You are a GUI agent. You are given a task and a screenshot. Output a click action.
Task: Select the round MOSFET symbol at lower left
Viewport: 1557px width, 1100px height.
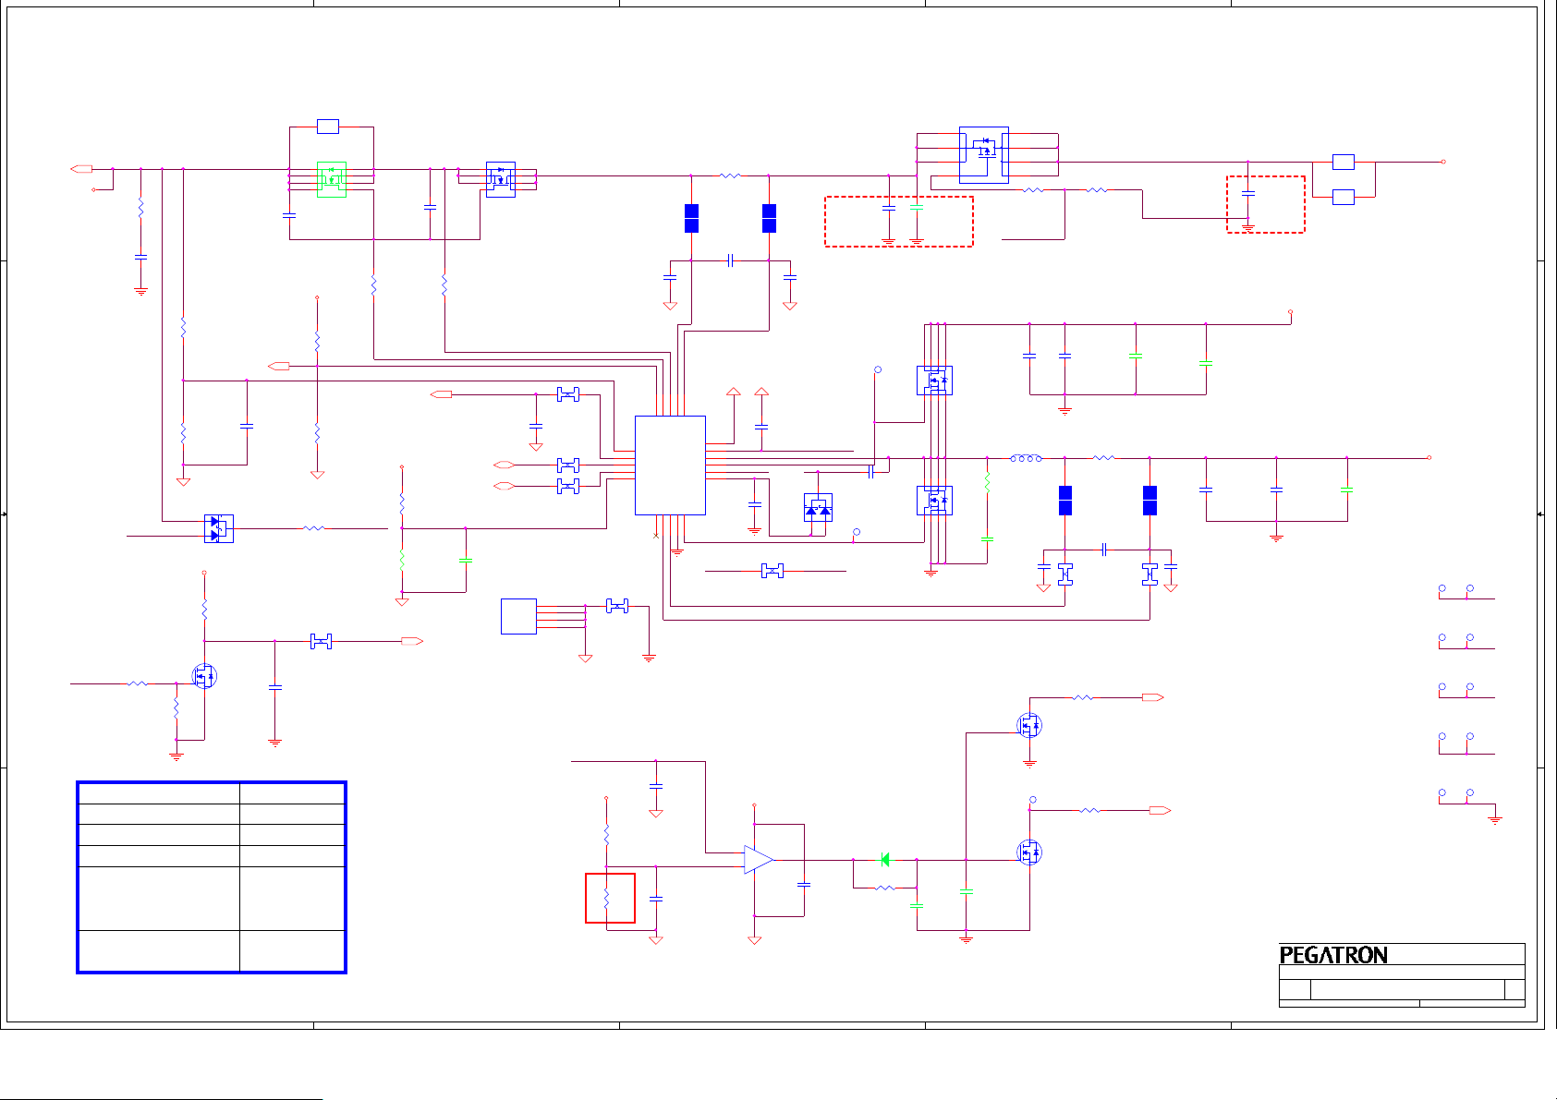[x=204, y=676]
